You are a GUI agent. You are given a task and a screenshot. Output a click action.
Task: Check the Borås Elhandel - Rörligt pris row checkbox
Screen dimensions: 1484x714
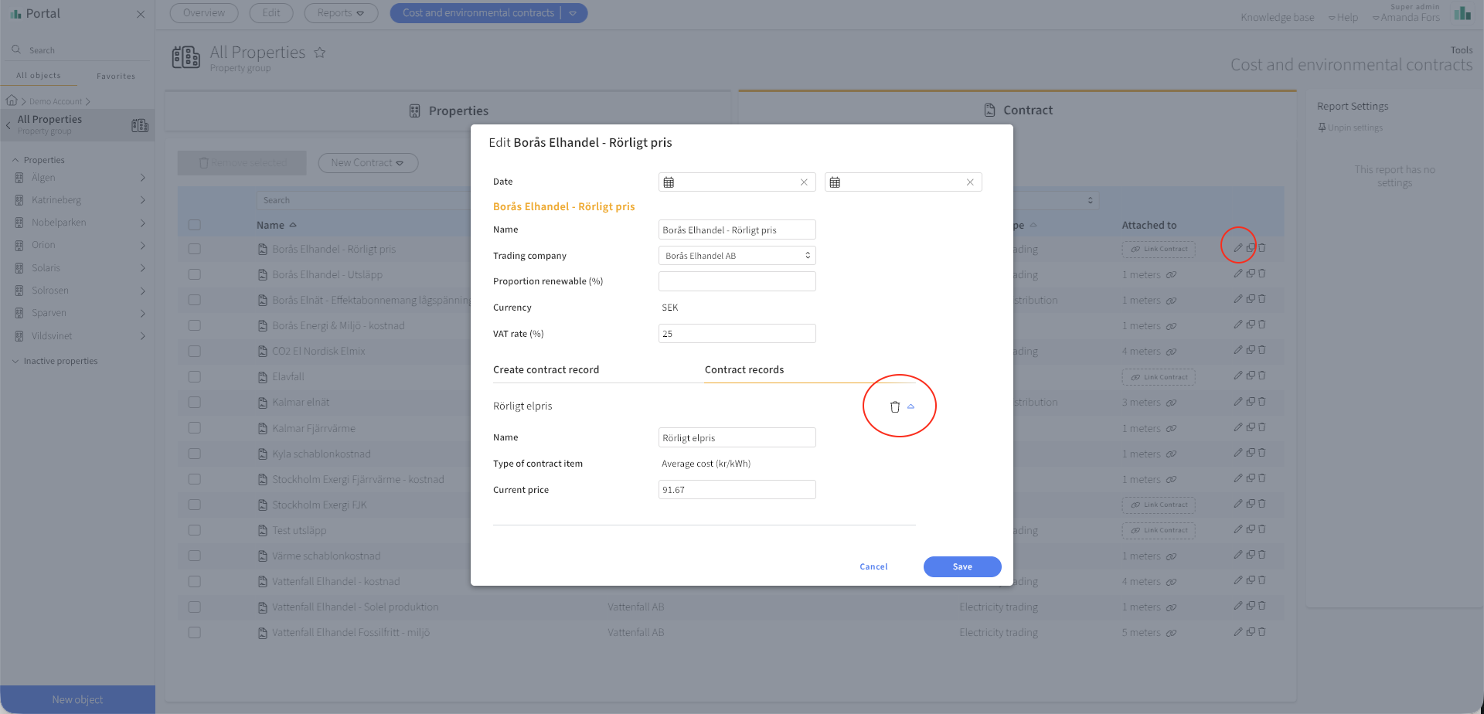pyautogui.click(x=194, y=249)
